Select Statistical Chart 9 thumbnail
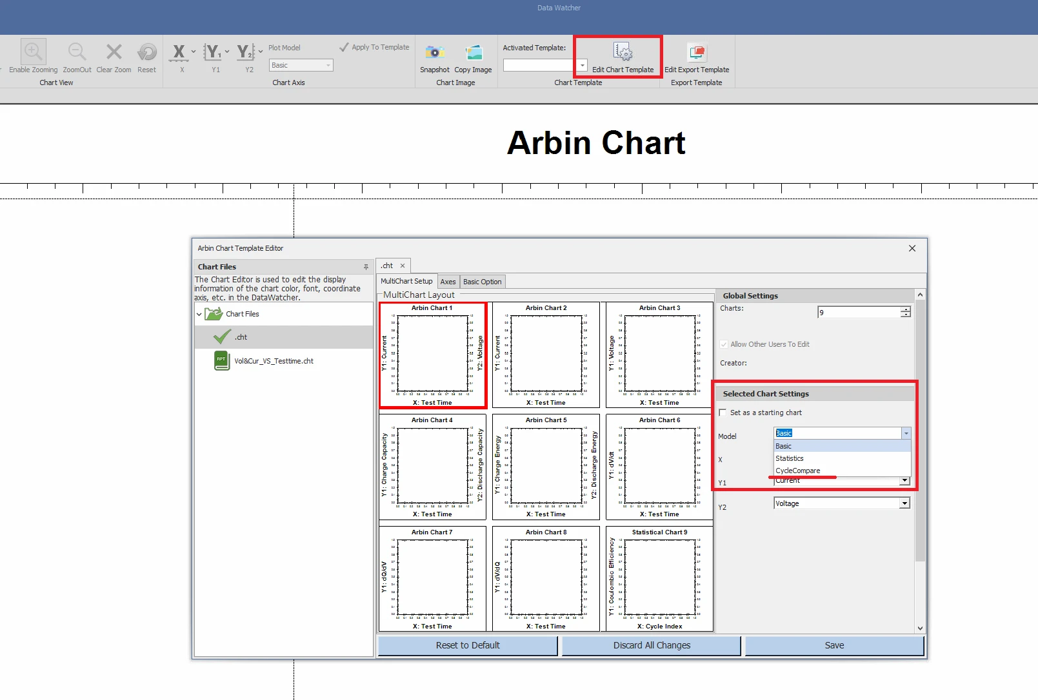The image size is (1038, 700). [659, 579]
